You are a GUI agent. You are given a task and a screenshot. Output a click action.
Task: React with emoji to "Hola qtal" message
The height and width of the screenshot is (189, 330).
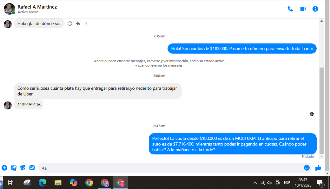(x=70, y=23)
